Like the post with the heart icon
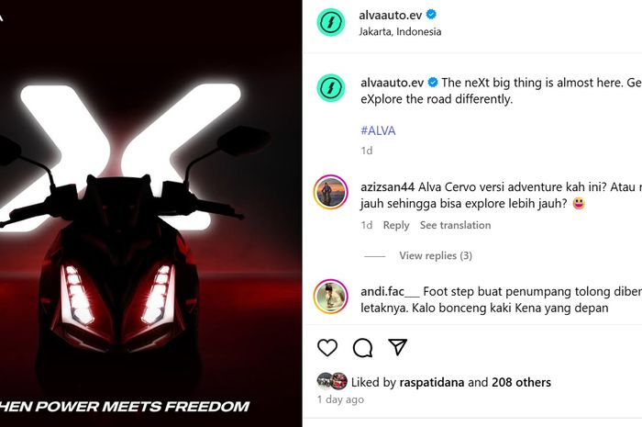The width and height of the screenshot is (642, 427). click(x=327, y=348)
